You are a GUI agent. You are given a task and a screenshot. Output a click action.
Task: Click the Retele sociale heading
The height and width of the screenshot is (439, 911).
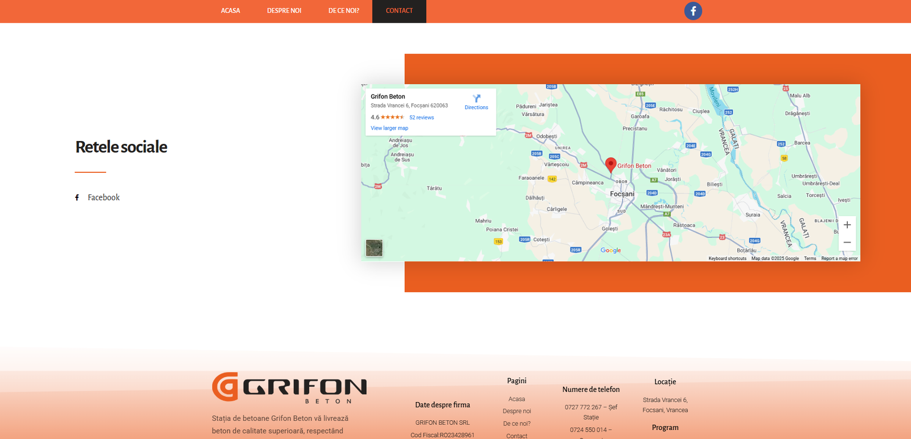[x=121, y=147]
